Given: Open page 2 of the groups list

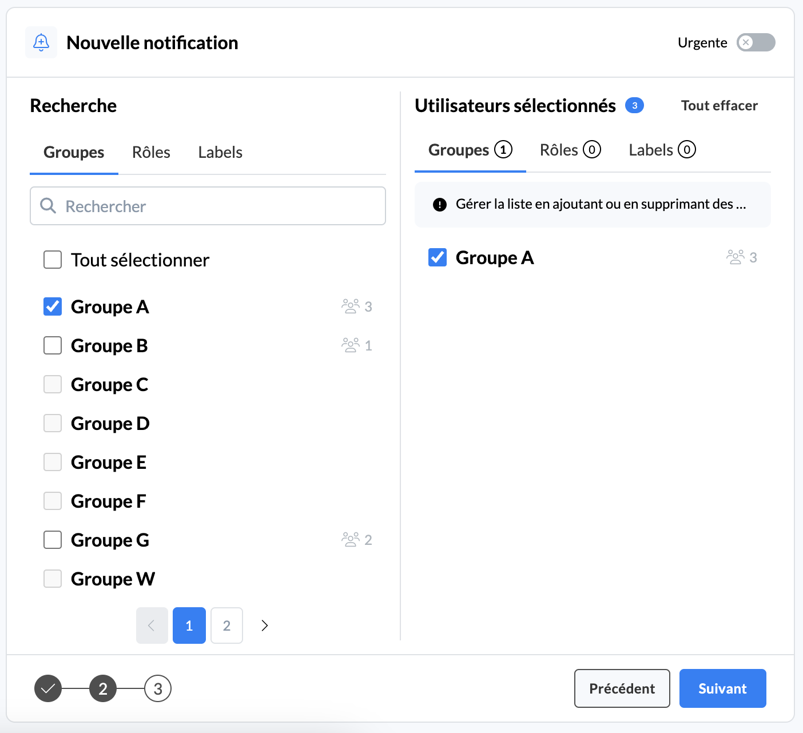Looking at the screenshot, I should pos(226,626).
